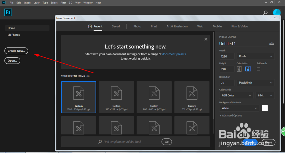
Task: Open Background Contents White dropdown
Action: (x=239, y=108)
